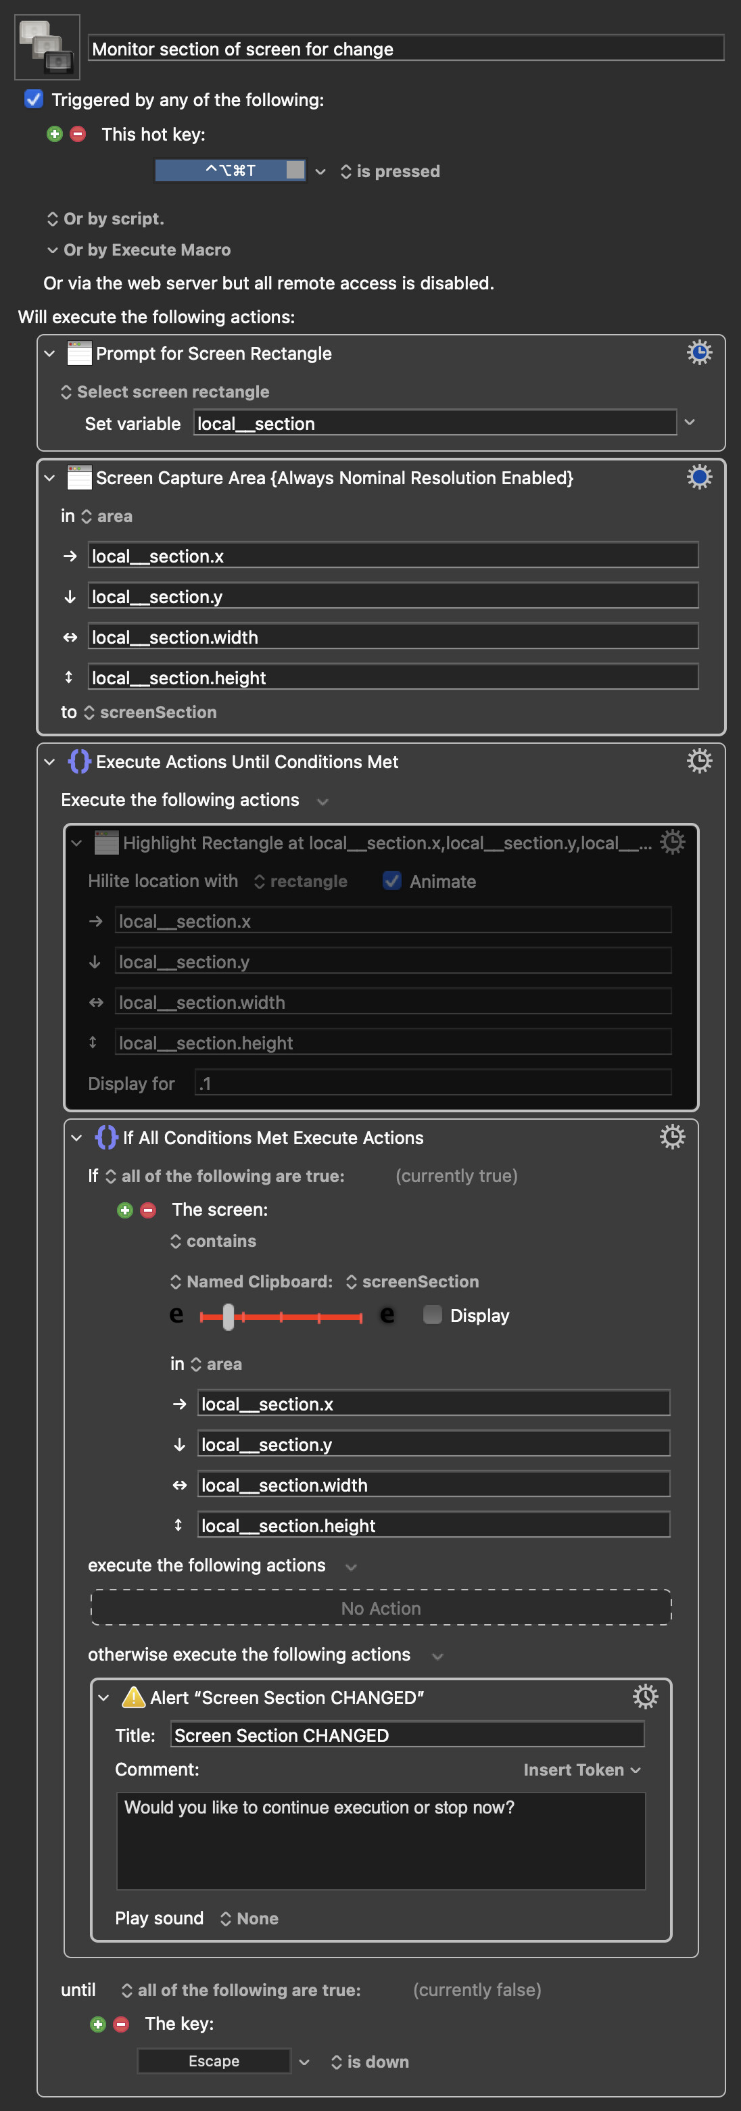
Task: Click the macro icon next to the name field
Action: (47, 47)
